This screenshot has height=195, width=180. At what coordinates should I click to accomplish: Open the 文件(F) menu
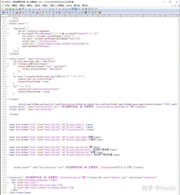pyautogui.click(x=7, y=5)
